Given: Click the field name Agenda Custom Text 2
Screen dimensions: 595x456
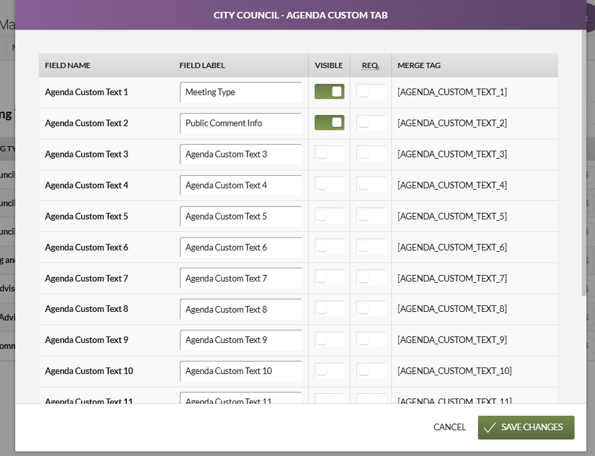Looking at the screenshot, I should pos(87,123).
